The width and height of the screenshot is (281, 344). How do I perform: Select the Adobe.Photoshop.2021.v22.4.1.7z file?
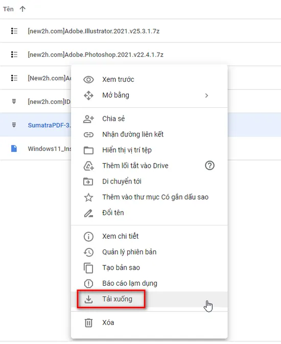click(96, 55)
